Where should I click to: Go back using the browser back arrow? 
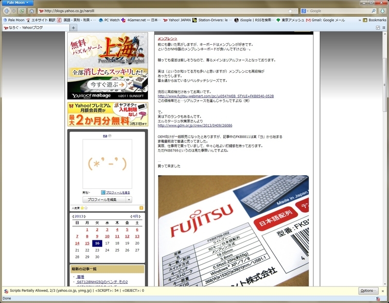7,11
